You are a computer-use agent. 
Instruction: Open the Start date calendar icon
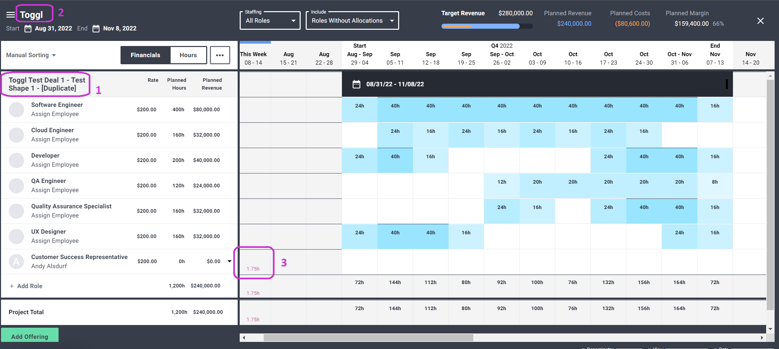pyautogui.click(x=28, y=28)
